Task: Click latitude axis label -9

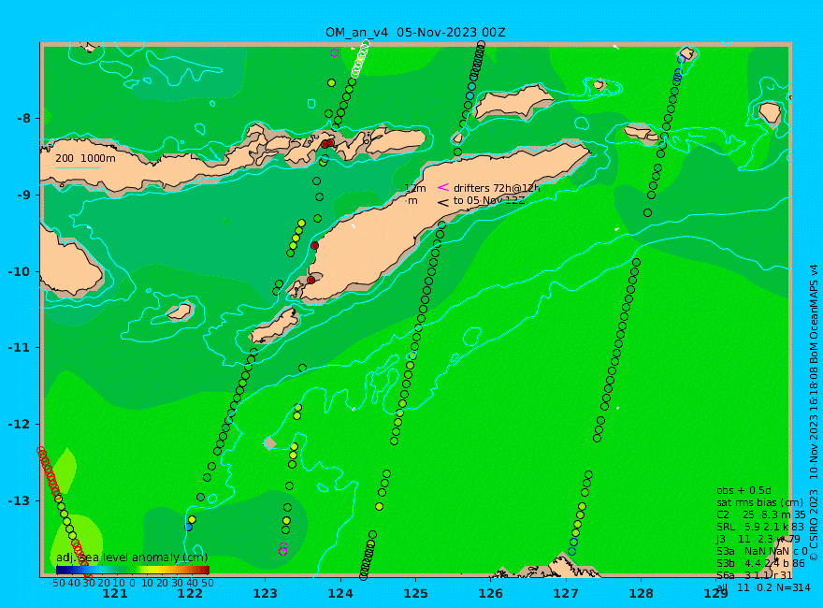Action: point(23,195)
